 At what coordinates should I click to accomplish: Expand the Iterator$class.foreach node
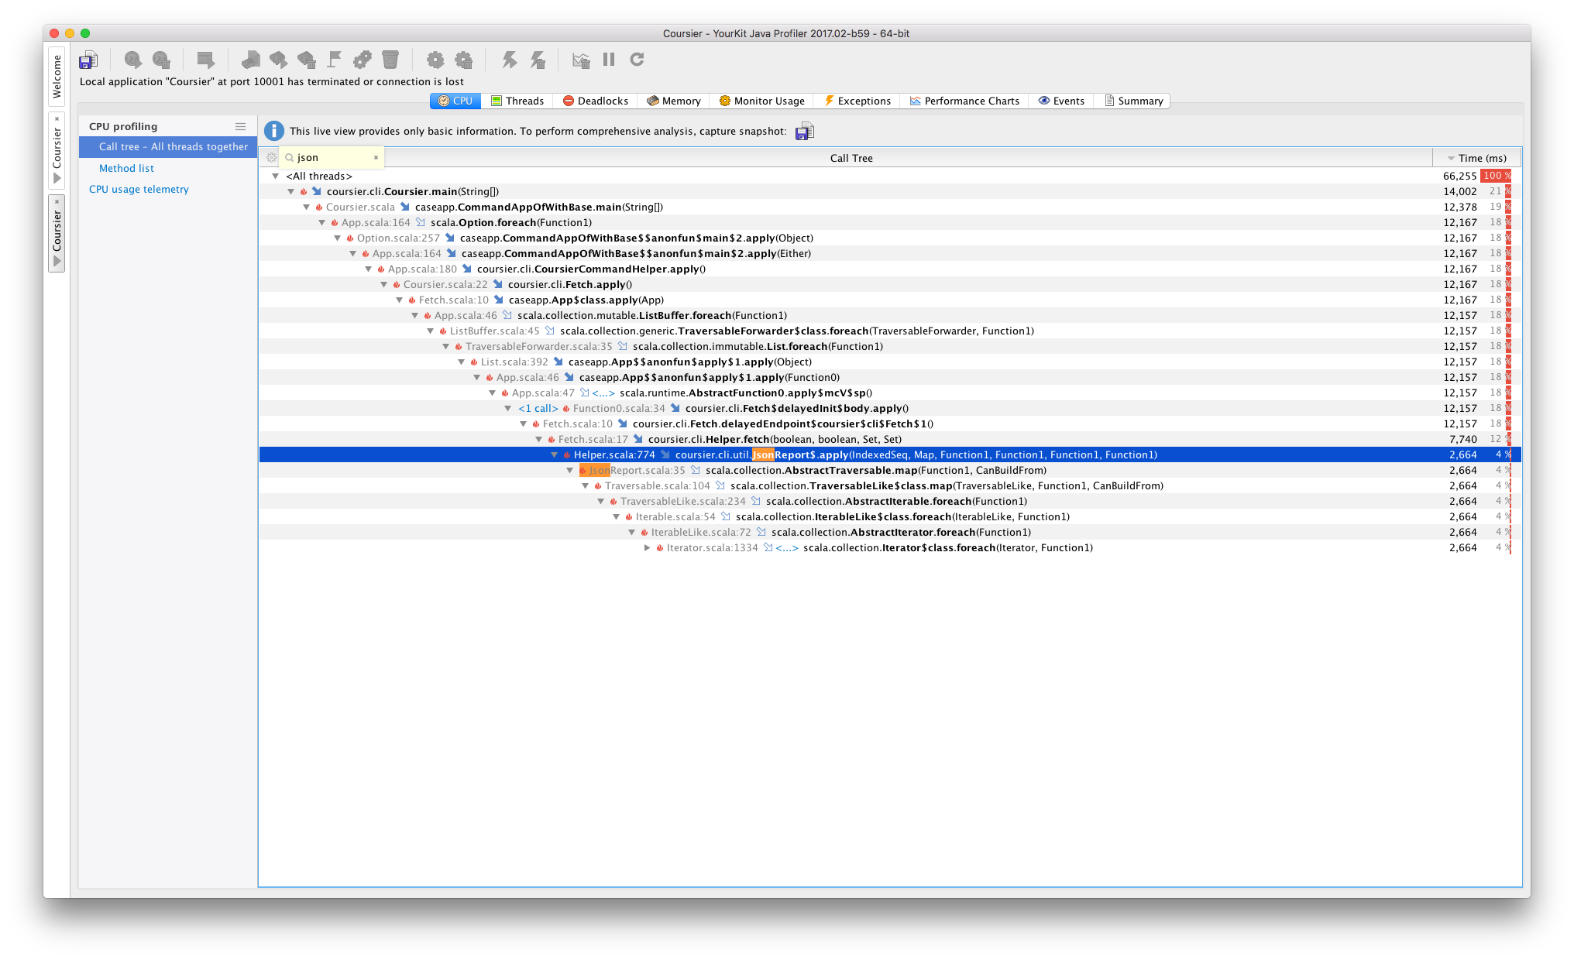(647, 547)
